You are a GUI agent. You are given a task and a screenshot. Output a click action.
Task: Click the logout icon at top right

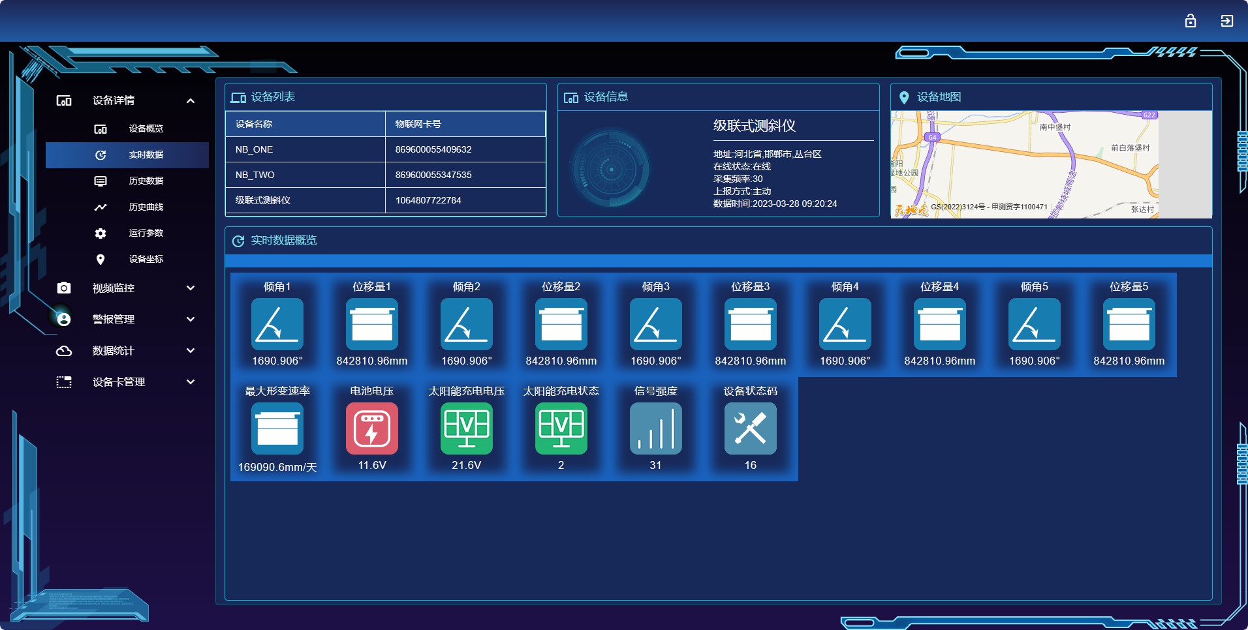click(1226, 21)
